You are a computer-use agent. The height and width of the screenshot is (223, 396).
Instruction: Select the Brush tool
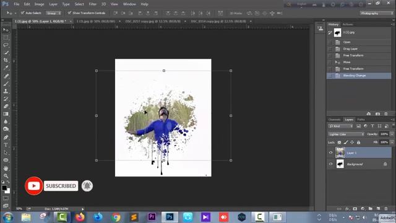(6, 84)
